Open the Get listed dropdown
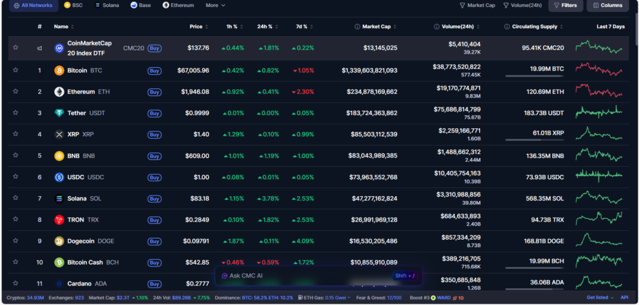This screenshot has height=305, width=639. [600, 298]
